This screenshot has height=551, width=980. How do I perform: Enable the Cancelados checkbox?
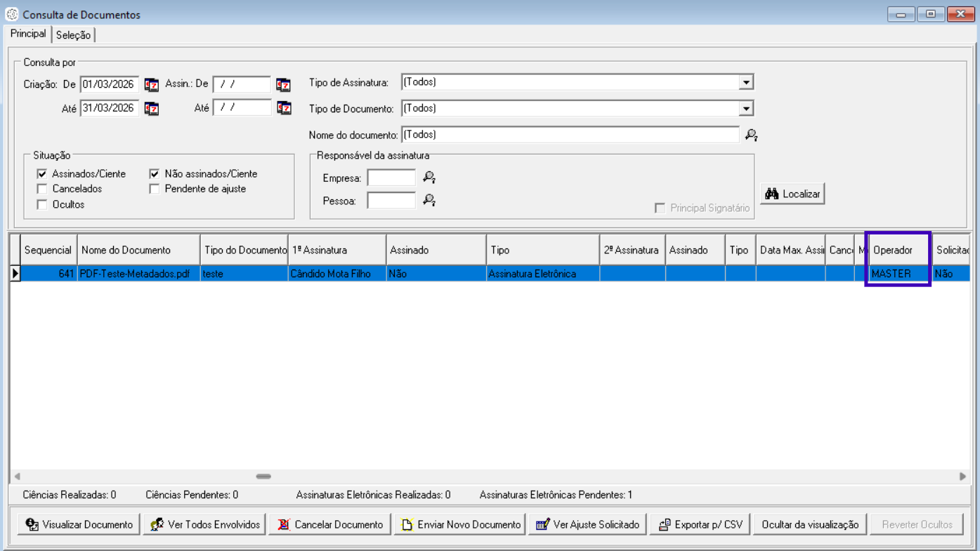click(42, 189)
